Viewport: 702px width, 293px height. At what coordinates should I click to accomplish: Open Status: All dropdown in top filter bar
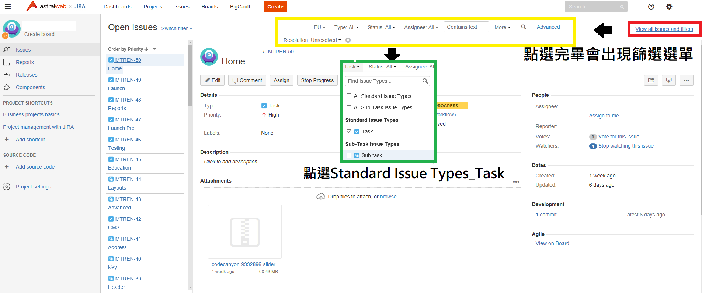tap(381, 27)
